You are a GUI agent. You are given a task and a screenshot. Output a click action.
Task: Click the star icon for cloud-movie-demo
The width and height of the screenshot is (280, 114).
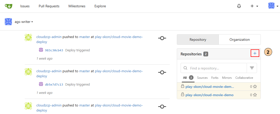point(255,95)
